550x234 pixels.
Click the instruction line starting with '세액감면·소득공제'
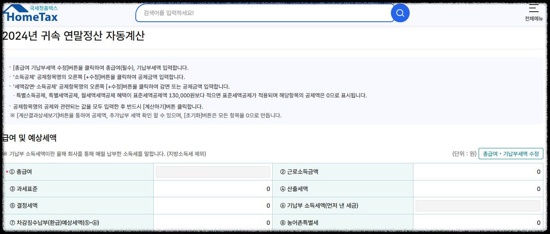tap(121, 86)
